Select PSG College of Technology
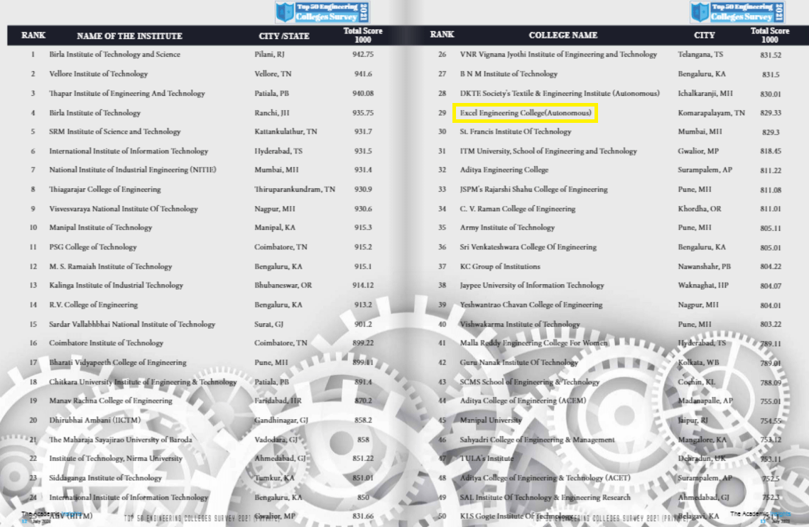Screen dimensions: 809x527 [93, 247]
